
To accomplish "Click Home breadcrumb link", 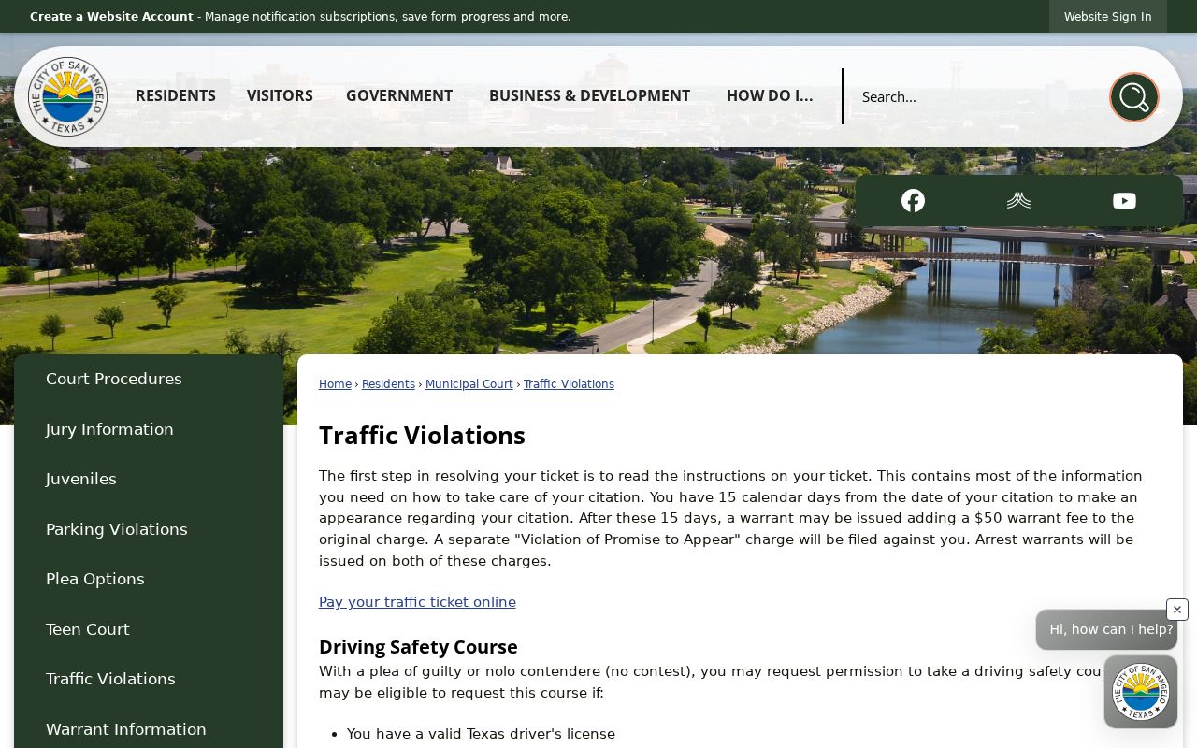I will (x=335, y=384).
